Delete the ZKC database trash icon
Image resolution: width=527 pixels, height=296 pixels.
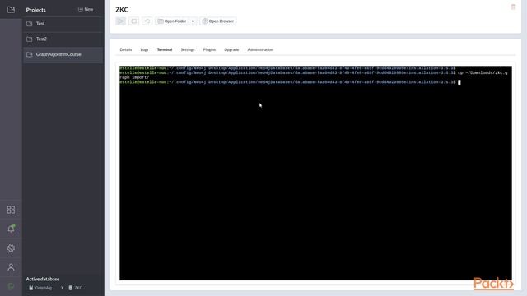tap(513, 7)
